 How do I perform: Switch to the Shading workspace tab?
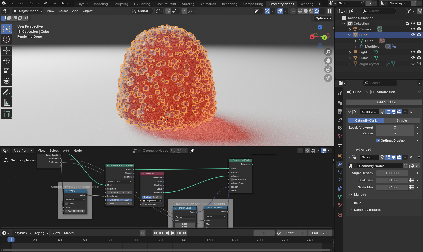tap(188, 4)
